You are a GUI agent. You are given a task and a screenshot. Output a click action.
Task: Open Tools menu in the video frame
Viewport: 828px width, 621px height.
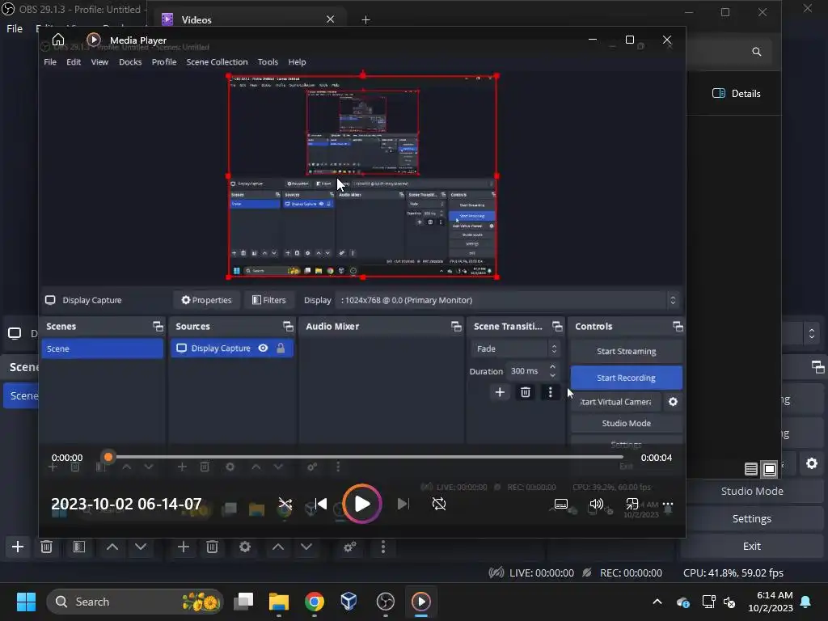(268, 61)
